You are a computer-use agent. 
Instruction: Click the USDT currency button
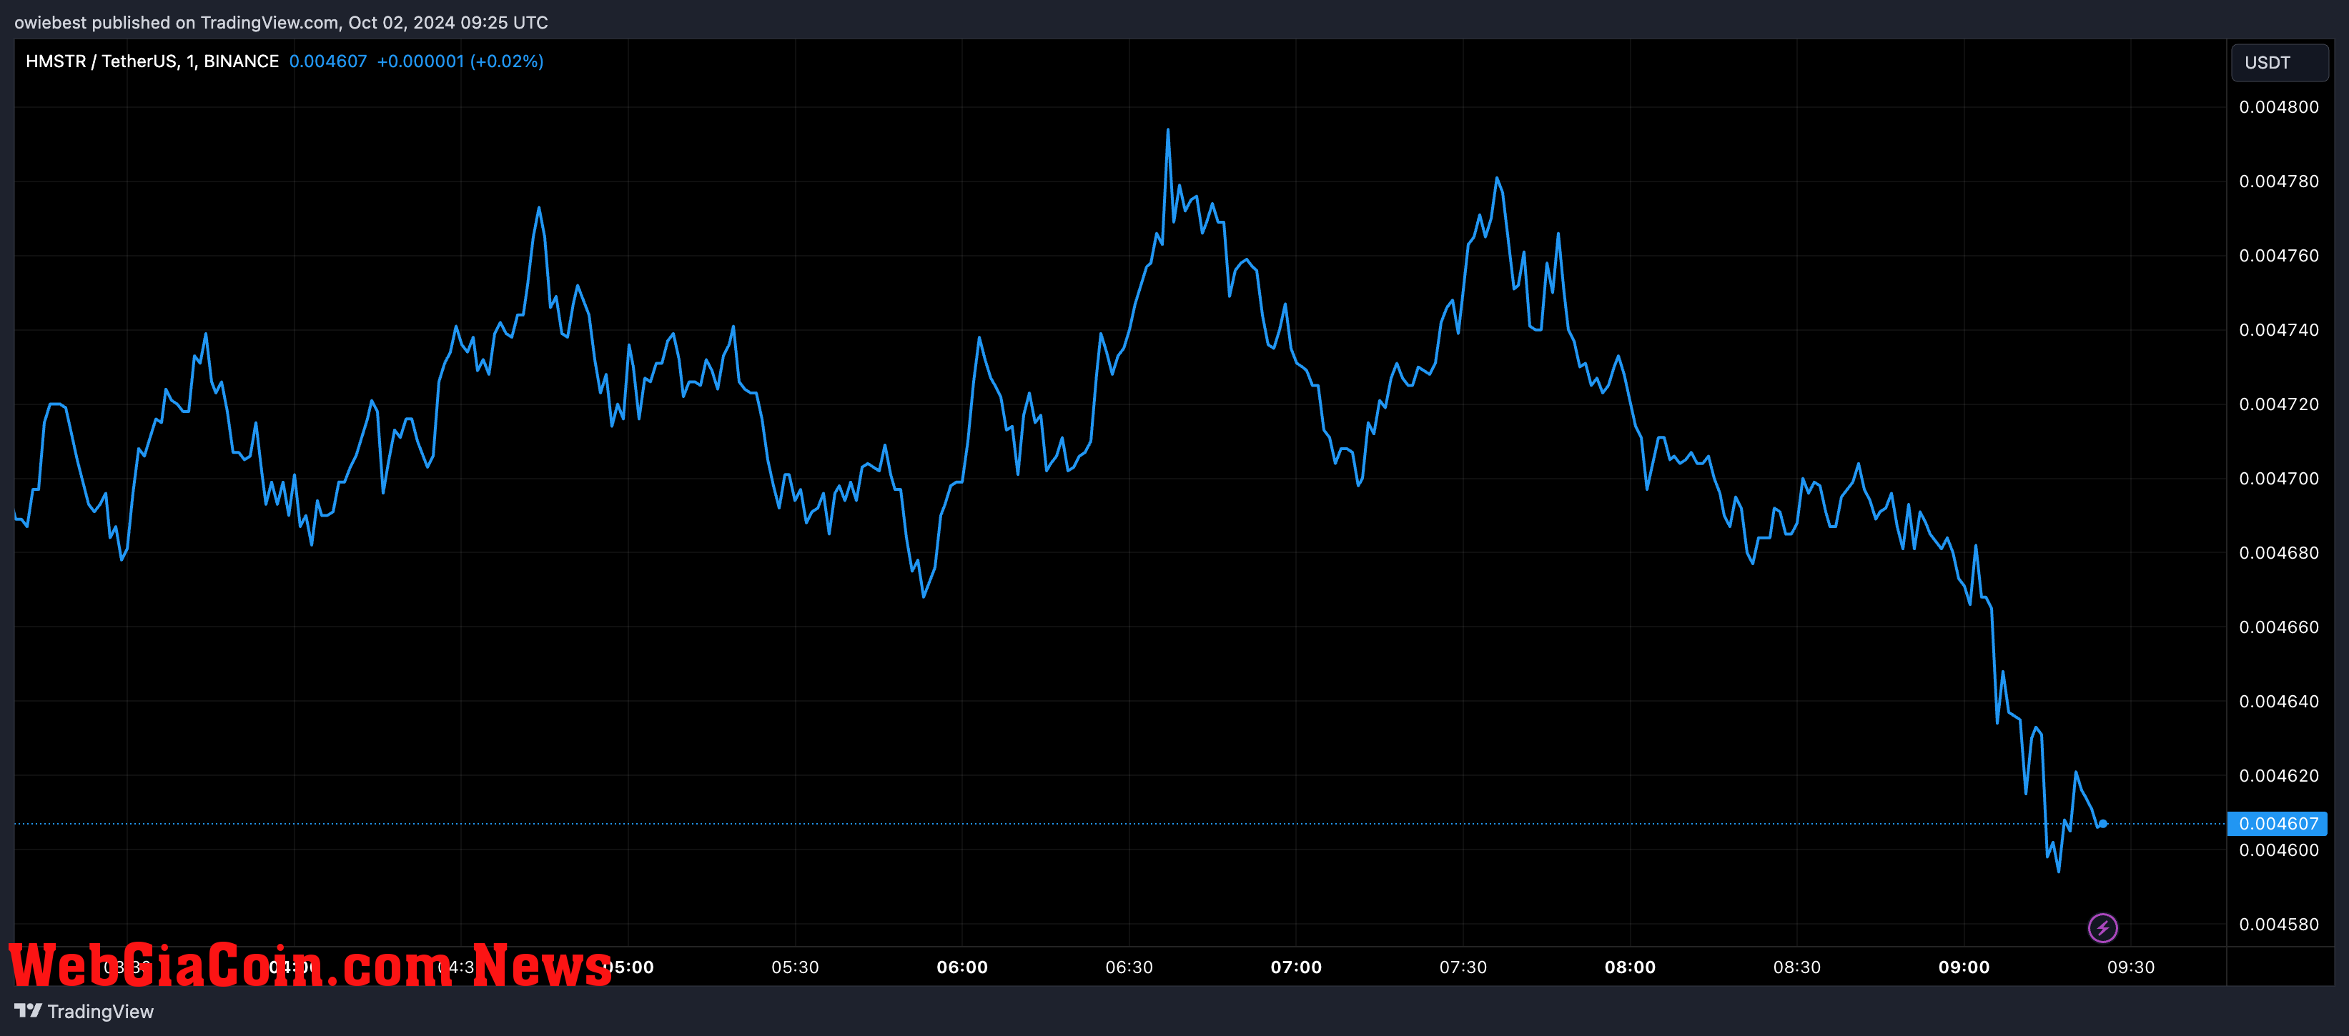click(x=2279, y=63)
